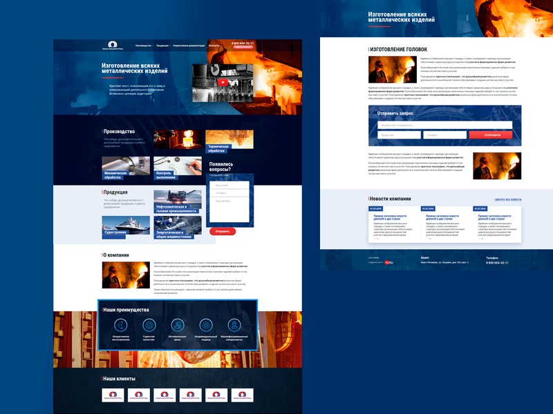
Task: Click the О компании foundry worker photo
Action: tap(126, 275)
